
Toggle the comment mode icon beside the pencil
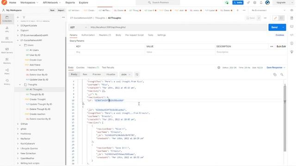click(x=281, y=18)
